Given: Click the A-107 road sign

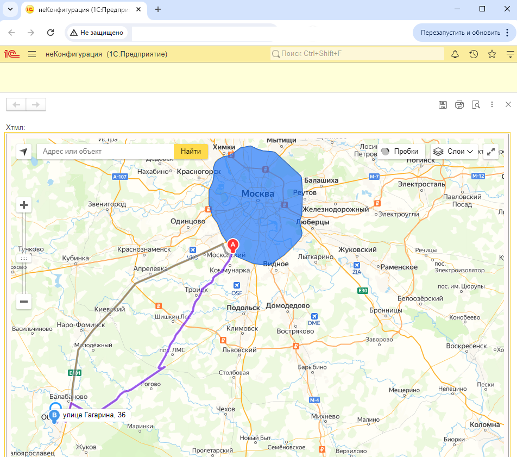Looking at the screenshot, I should click(x=119, y=177).
